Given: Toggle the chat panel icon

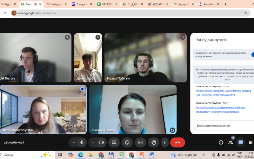Looking at the screenshot, I should 241,142.
